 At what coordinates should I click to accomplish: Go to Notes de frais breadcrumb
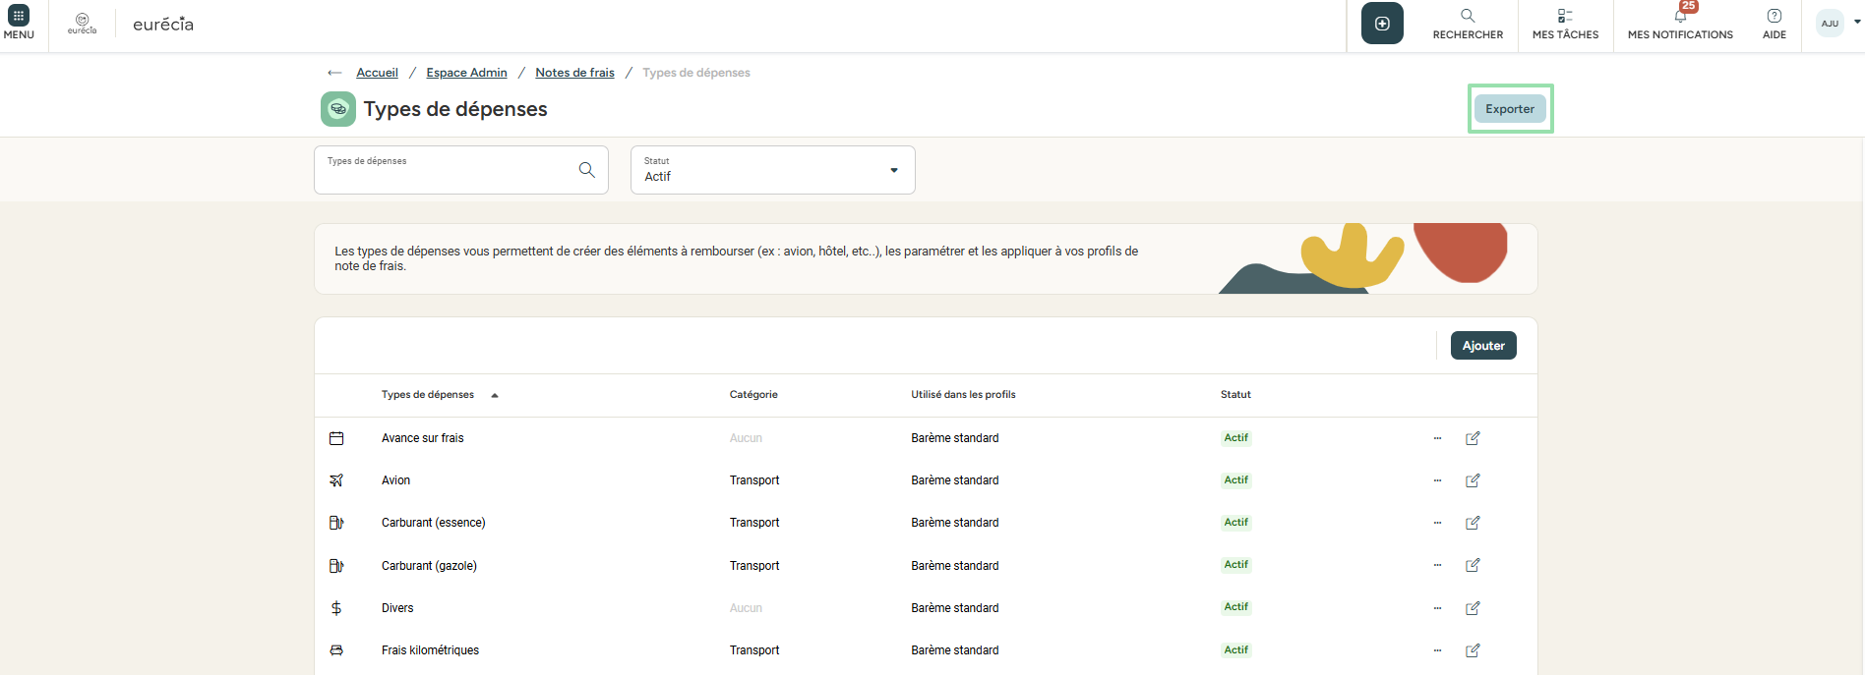574,73
